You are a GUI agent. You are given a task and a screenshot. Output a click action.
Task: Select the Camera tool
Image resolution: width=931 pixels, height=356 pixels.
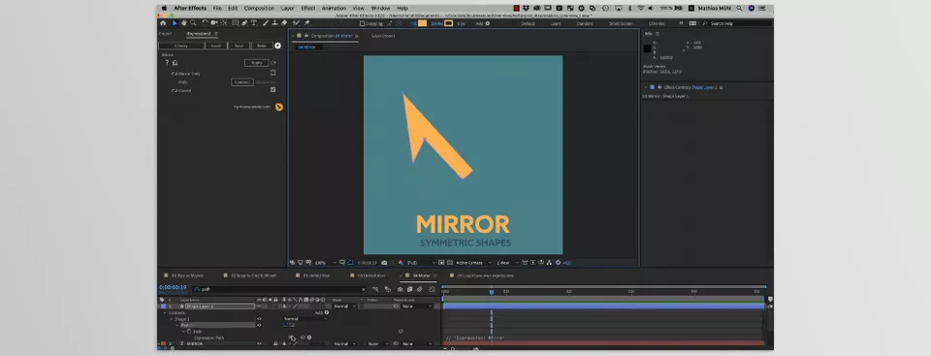(x=213, y=23)
